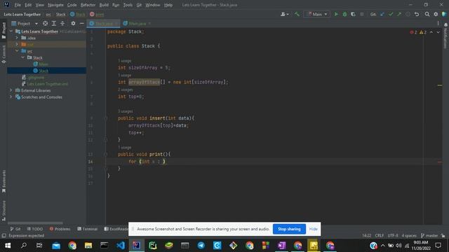The width and height of the screenshot is (449, 252).
Task: Switch to Main.java editor tab
Action: pos(138,23)
